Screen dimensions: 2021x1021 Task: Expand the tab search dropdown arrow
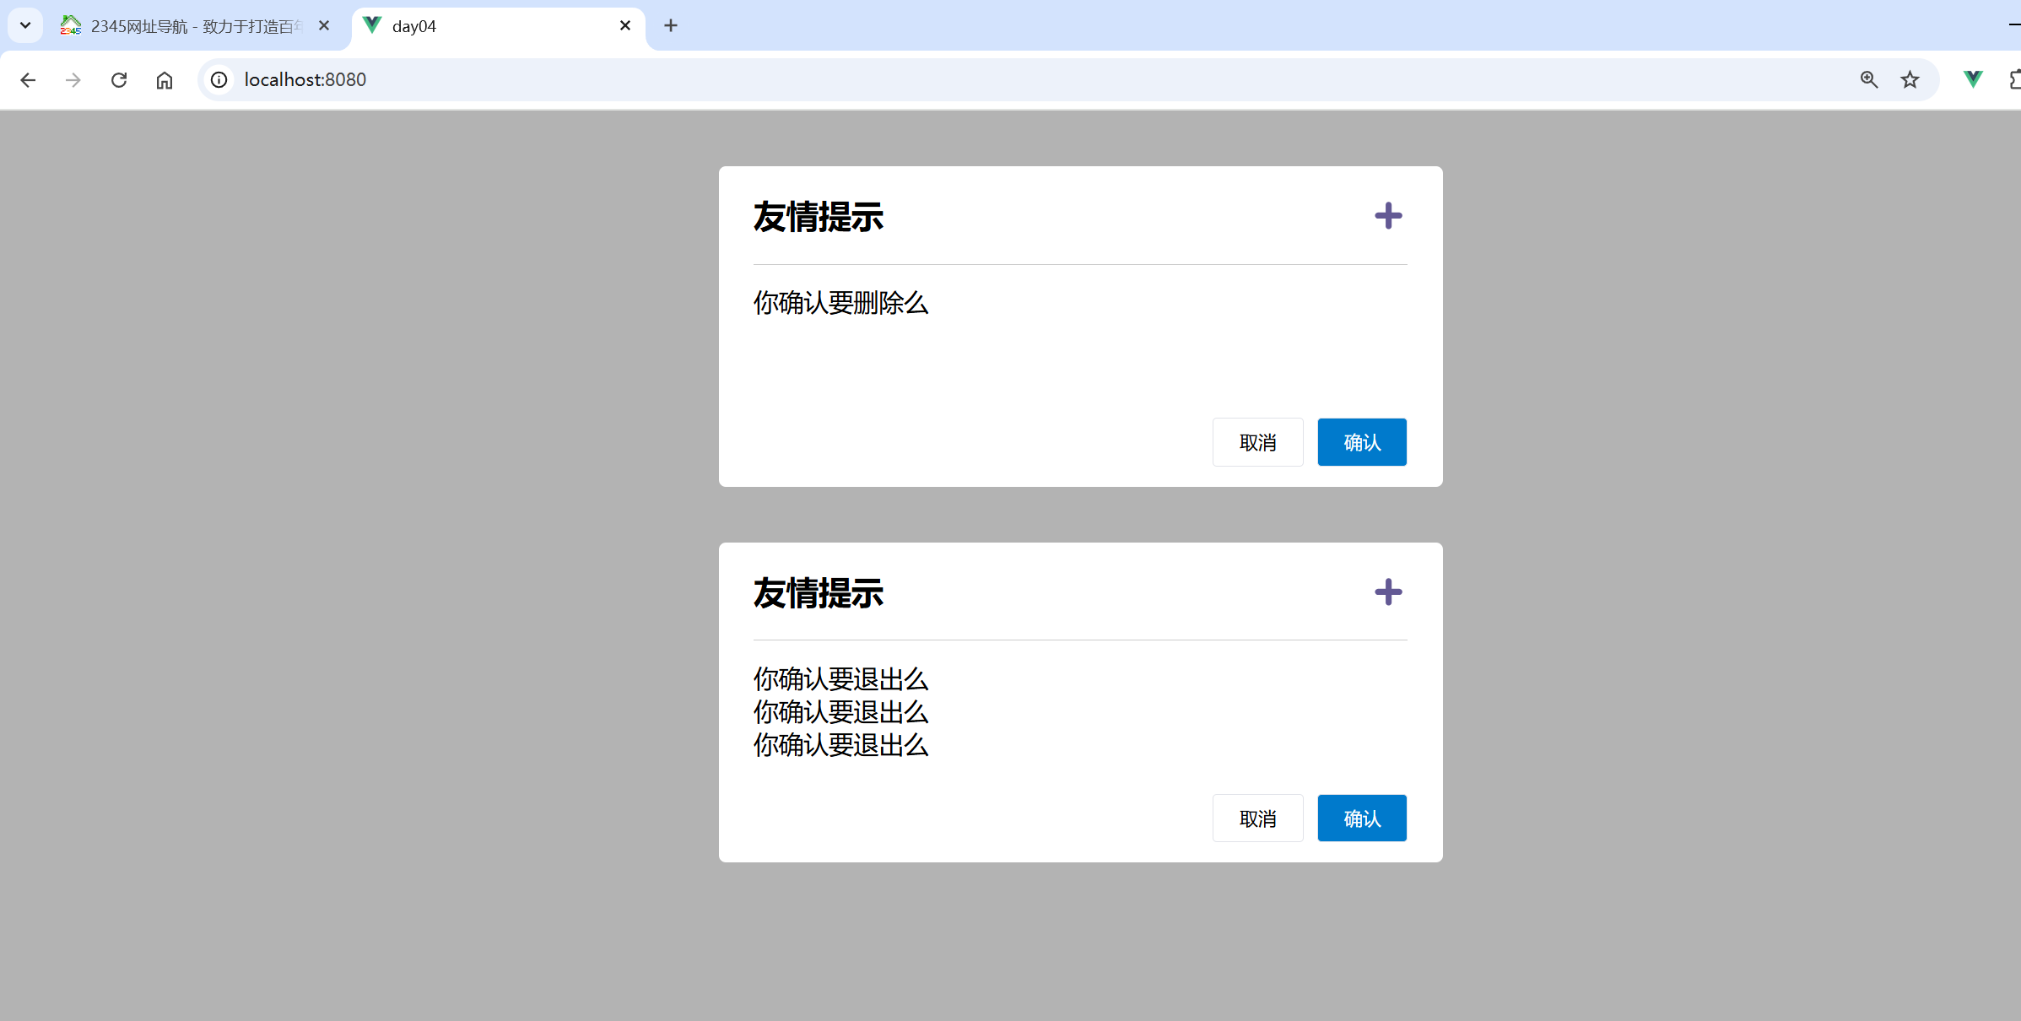[25, 25]
